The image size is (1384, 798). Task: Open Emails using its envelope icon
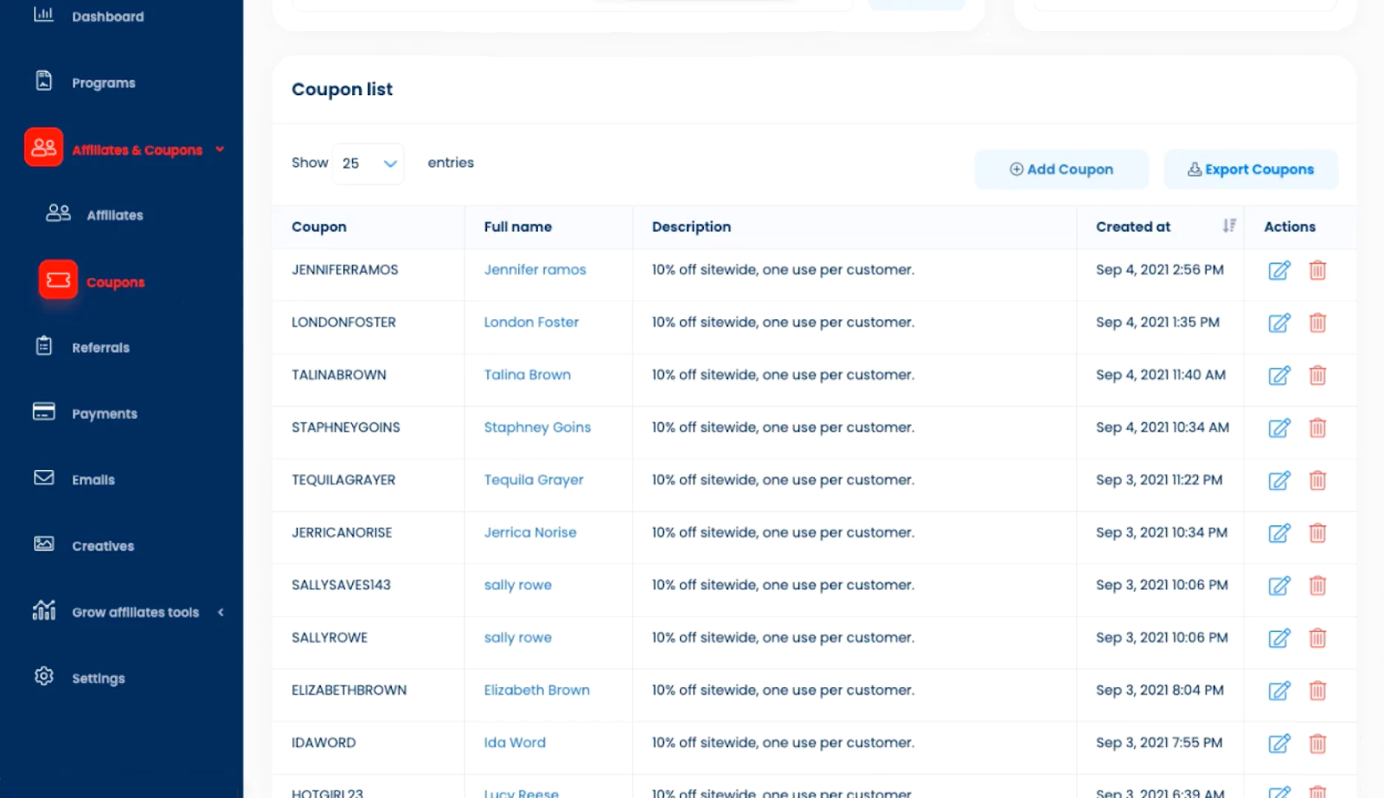tap(43, 478)
